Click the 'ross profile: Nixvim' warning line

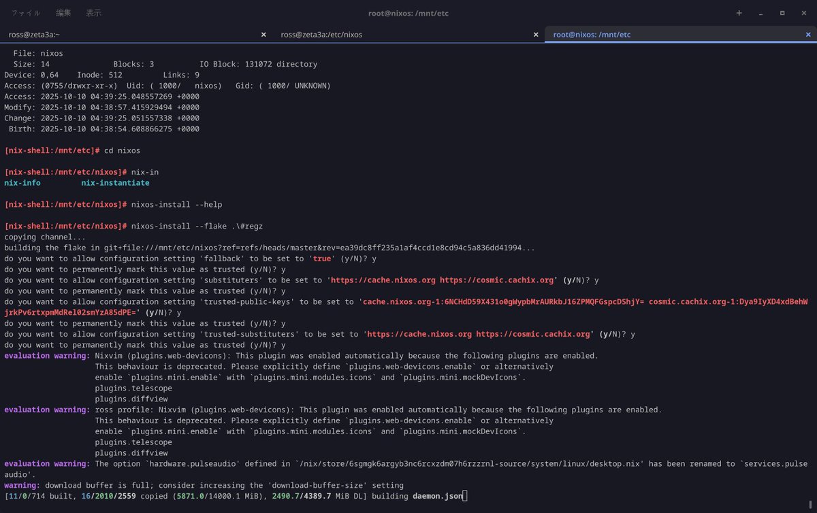(333, 410)
